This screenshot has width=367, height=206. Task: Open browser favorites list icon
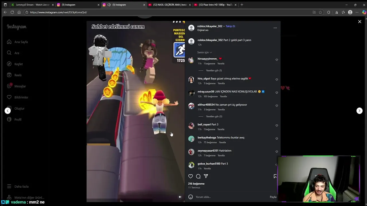pyautogui.click(x=343, y=12)
